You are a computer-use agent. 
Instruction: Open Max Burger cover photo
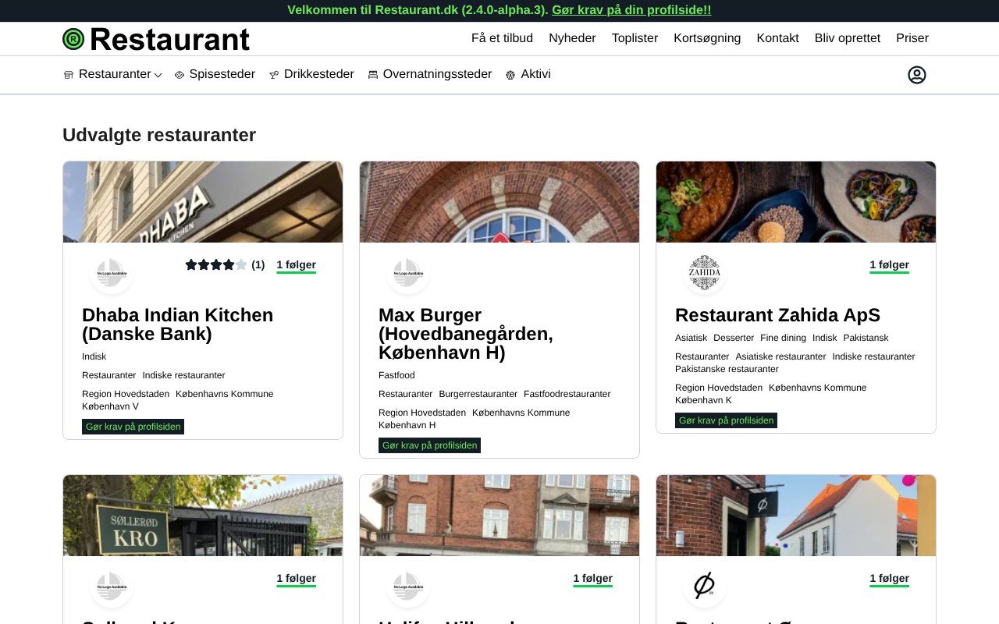pyautogui.click(x=499, y=202)
